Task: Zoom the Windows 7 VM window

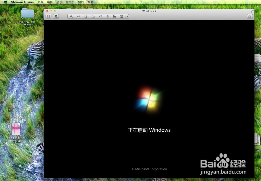Action: (x=55, y=11)
